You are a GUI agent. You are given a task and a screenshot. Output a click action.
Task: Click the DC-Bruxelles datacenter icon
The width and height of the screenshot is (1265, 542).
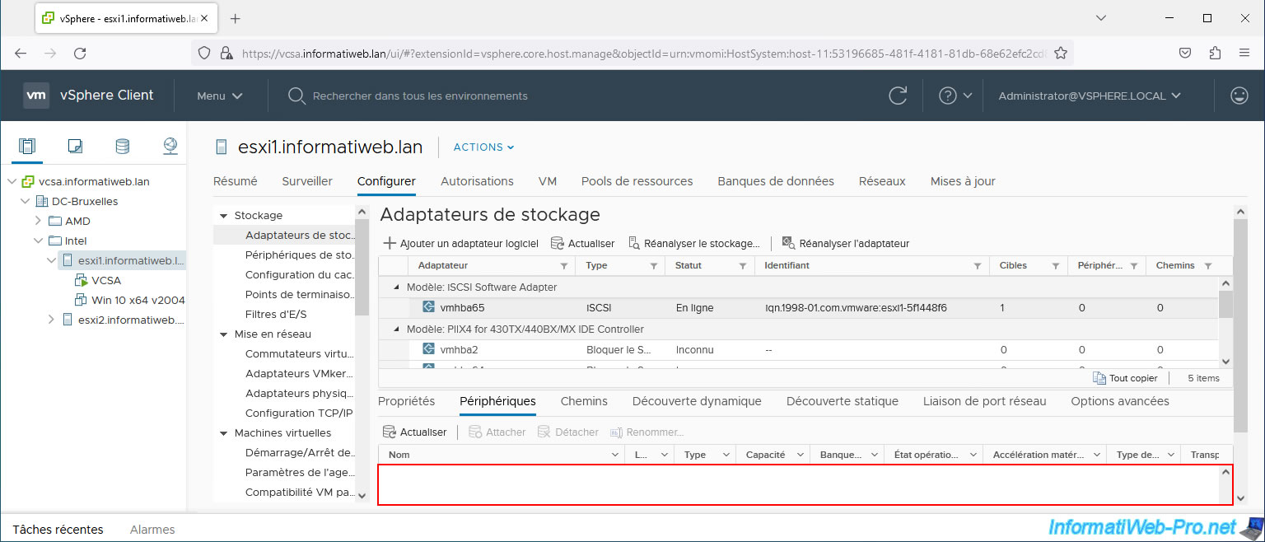tap(42, 201)
